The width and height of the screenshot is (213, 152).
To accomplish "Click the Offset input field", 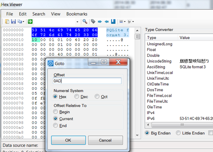I will tap(87, 81).
